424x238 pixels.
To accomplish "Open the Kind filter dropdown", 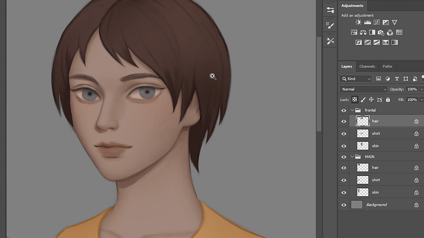I will (356, 79).
